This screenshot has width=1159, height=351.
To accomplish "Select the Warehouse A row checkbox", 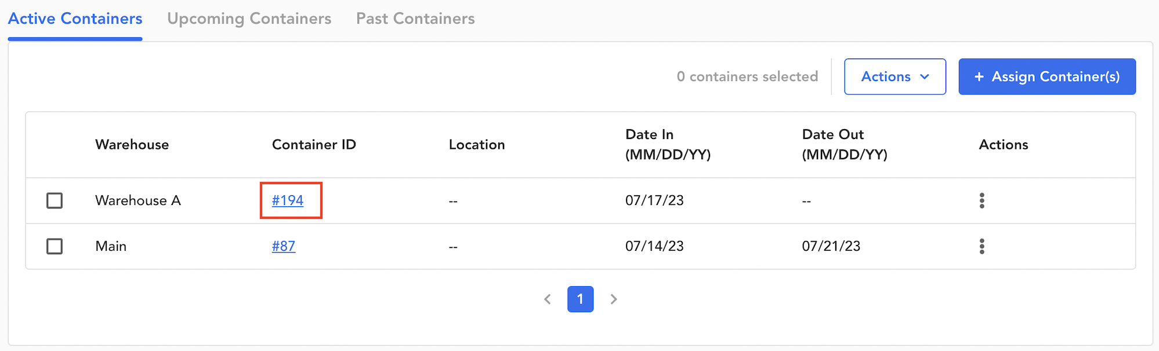I will (x=55, y=200).
